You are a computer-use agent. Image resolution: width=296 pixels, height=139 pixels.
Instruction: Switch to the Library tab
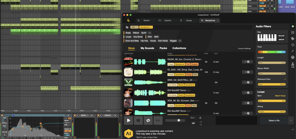[188, 21]
